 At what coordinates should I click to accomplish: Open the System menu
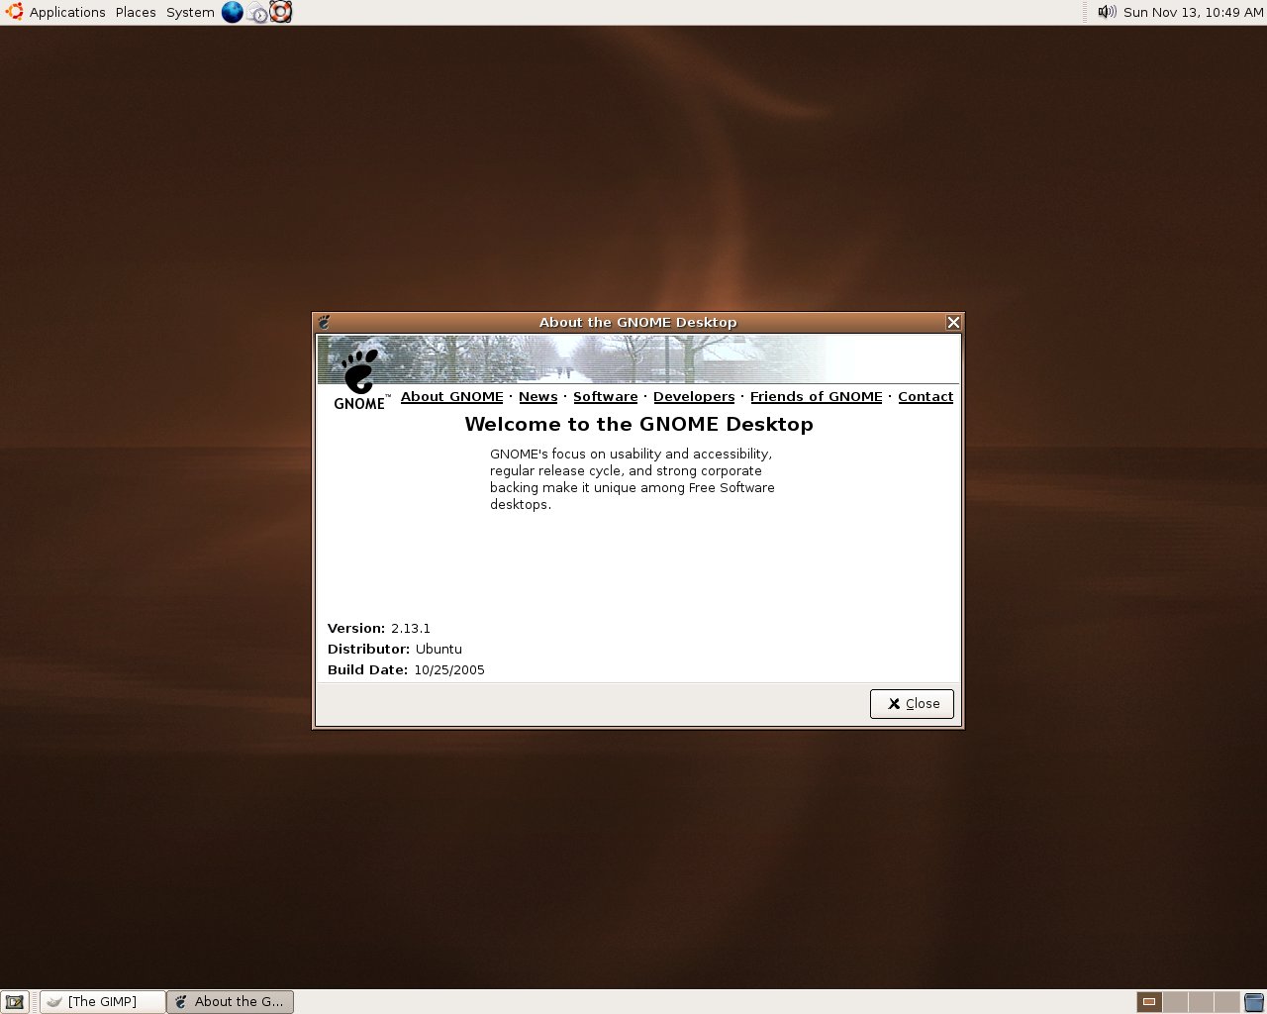click(x=190, y=12)
